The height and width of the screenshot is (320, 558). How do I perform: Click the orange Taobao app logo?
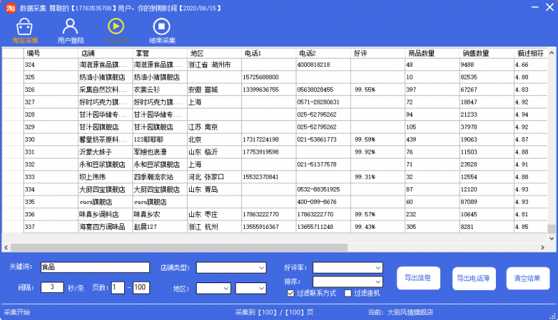10,8
